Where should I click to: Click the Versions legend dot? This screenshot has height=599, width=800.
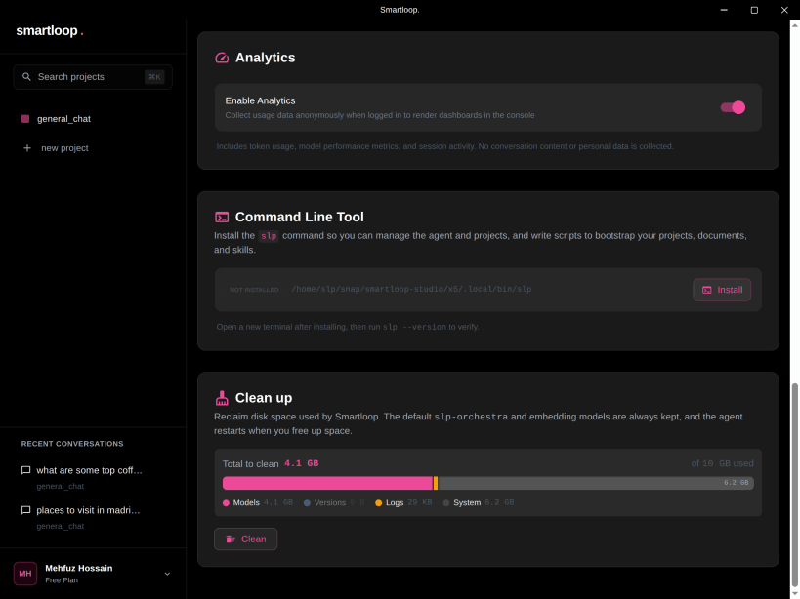(x=307, y=503)
